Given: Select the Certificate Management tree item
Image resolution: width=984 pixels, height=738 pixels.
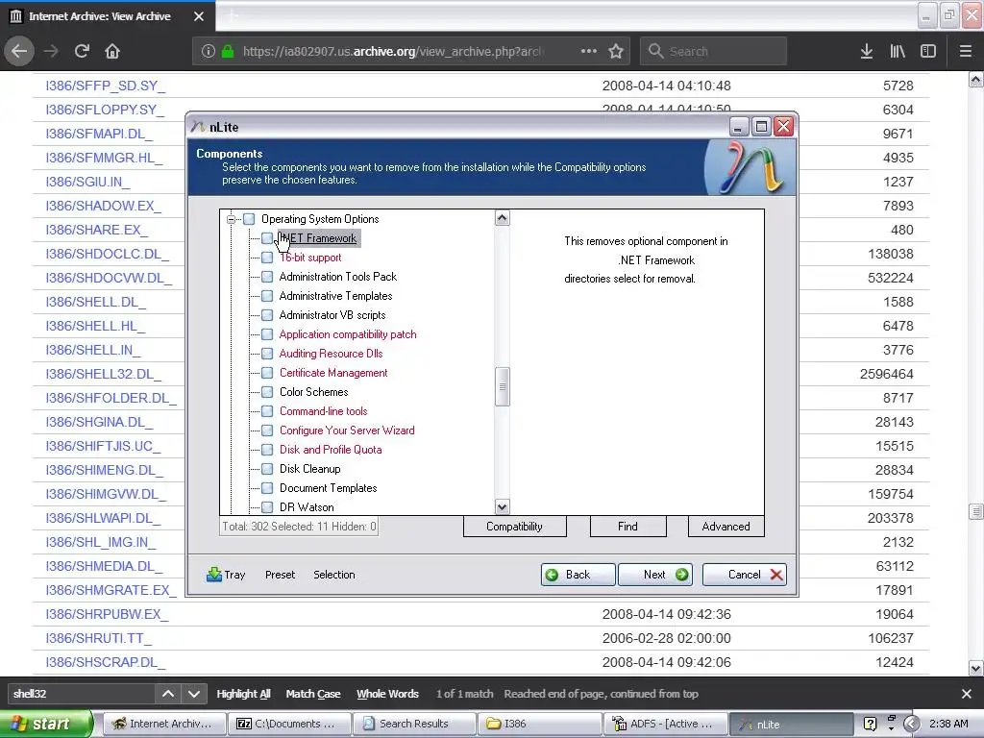Looking at the screenshot, I should click(333, 373).
